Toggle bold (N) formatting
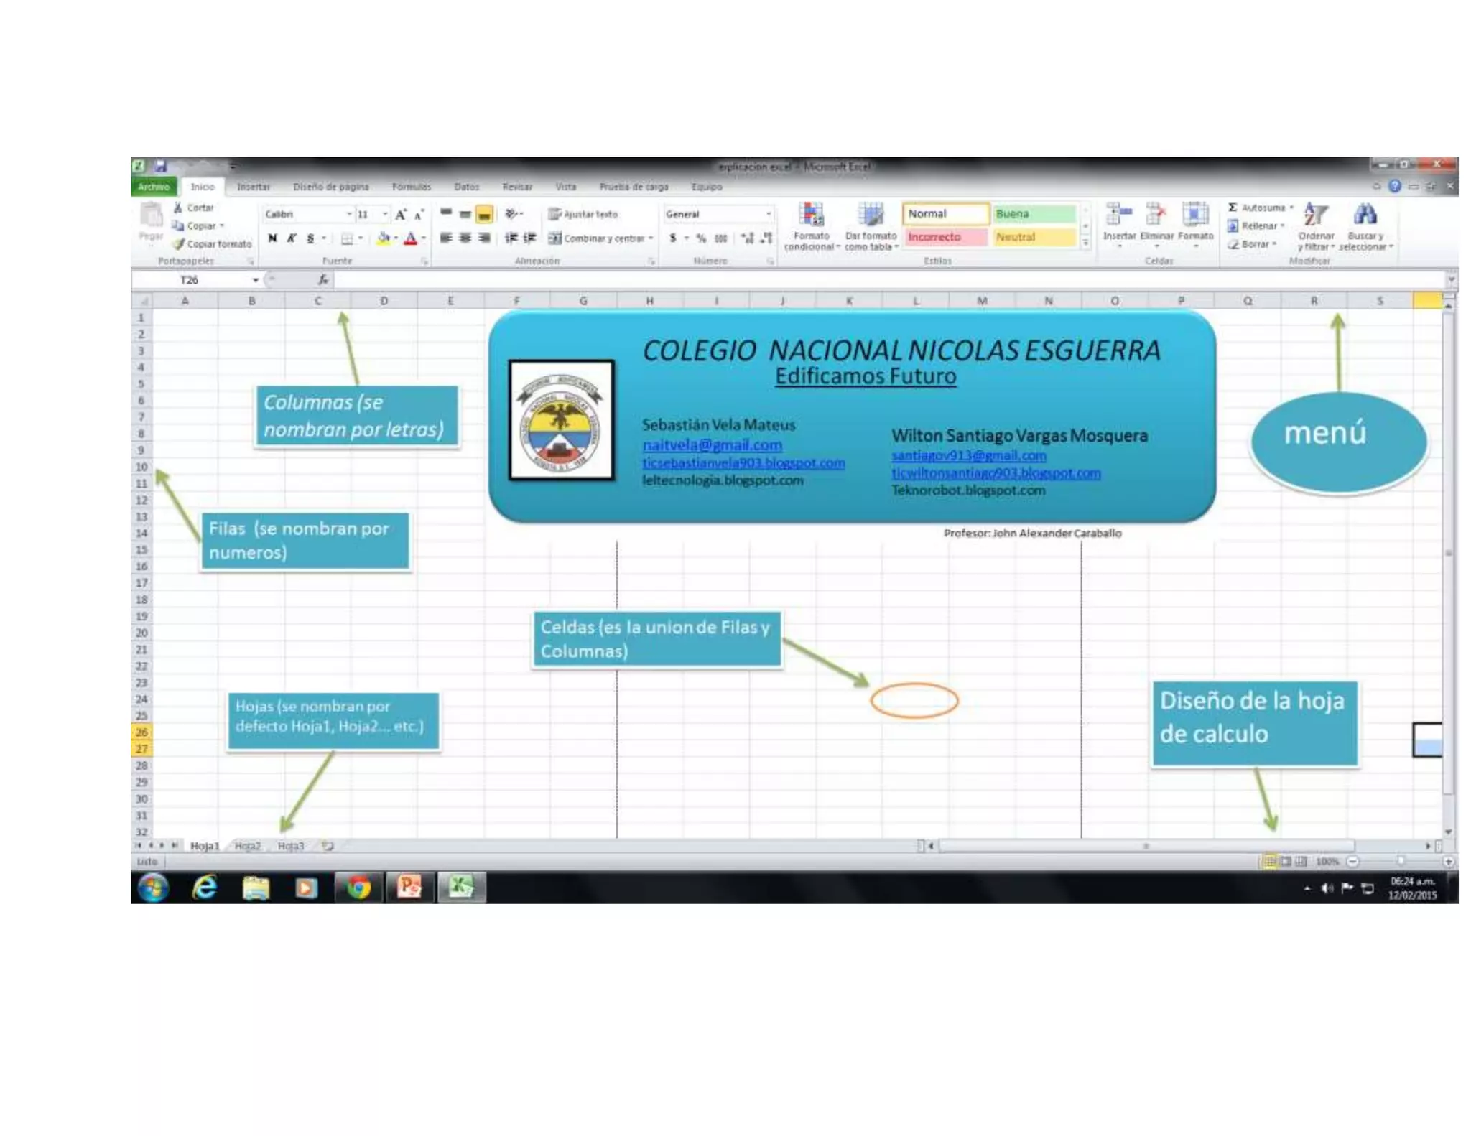 (x=272, y=238)
